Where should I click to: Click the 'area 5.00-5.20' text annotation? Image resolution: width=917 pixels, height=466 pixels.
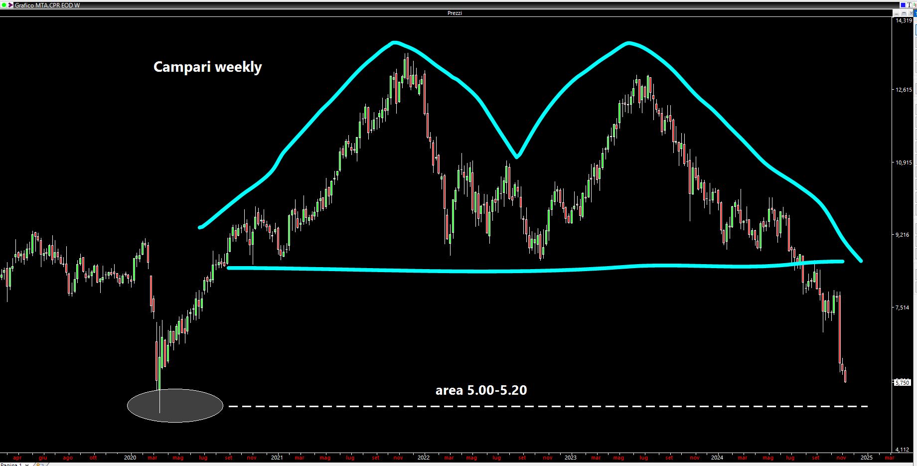[481, 390]
